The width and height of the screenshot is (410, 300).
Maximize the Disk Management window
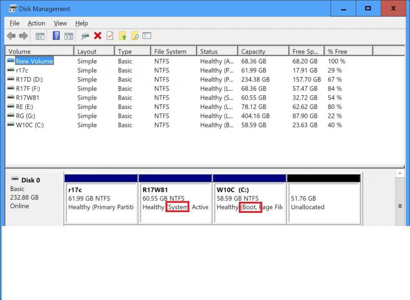pos(368,9)
